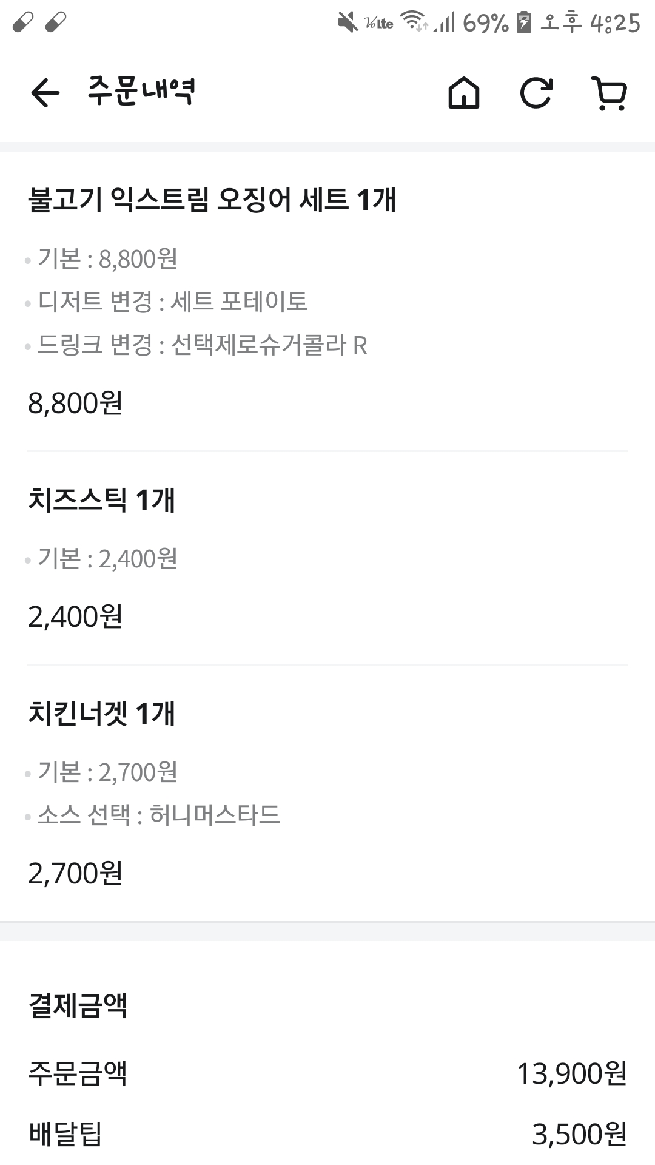The height and width of the screenshot is (1165, 655).
Task: Tap the 주문내역 page title
Action: coord(141,92)
